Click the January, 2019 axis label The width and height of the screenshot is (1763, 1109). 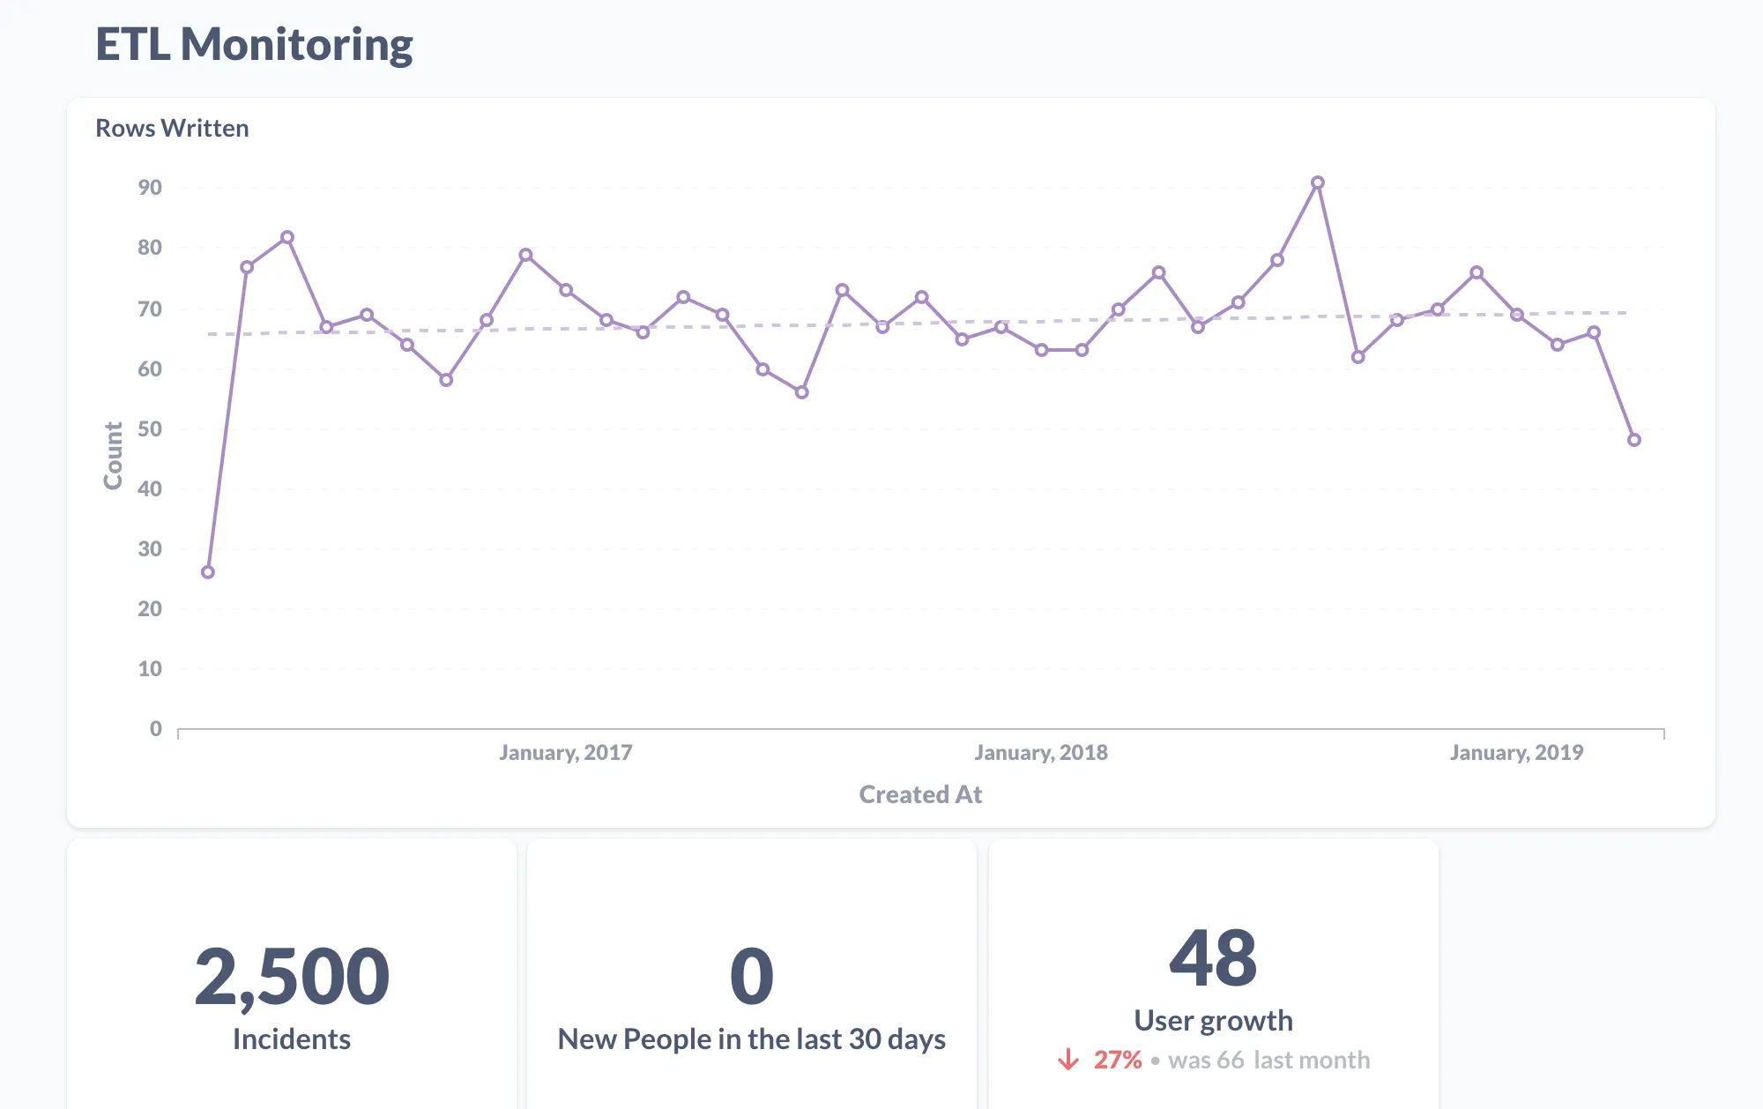(x=1516, y=752)
